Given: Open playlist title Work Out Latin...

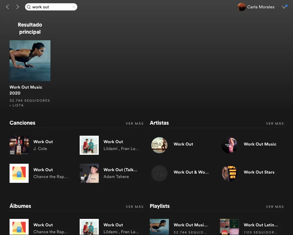Looking at the screenshot, I should coord(261,225).
